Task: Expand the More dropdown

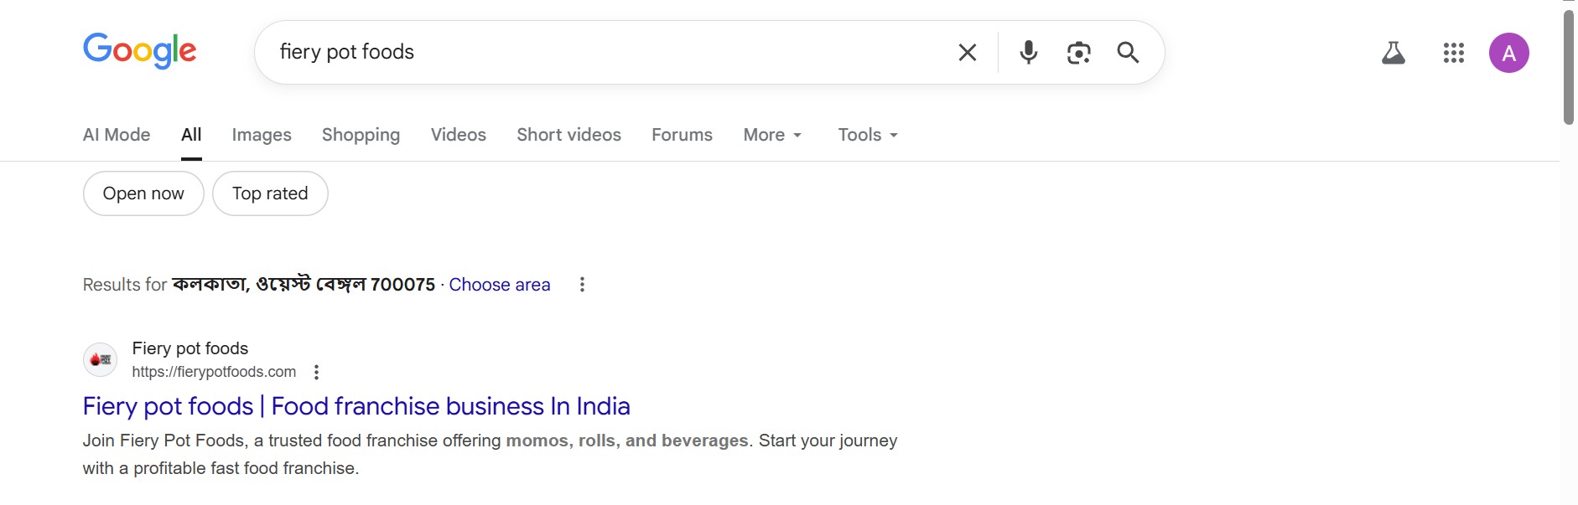Action: pos(772,135)
